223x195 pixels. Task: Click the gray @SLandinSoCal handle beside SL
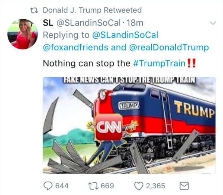(x=88, y=23)
